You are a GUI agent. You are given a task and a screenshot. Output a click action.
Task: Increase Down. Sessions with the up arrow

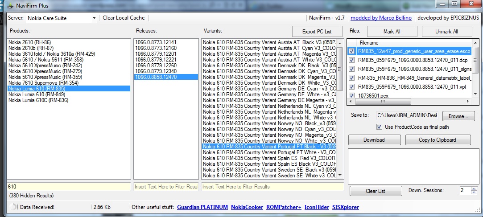coord(474,188)
